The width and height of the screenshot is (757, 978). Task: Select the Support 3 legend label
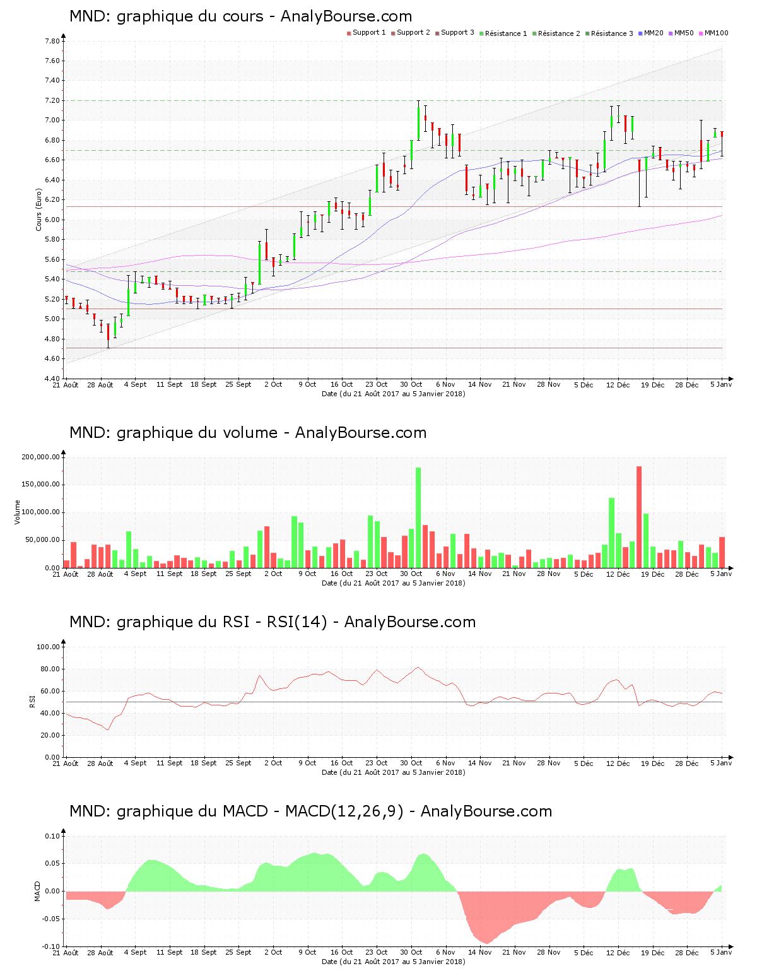tap(457, 33)
